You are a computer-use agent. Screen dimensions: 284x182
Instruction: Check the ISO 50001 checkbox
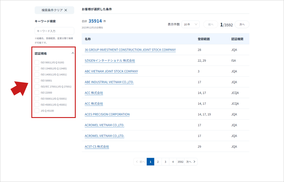(x=37, y=80)
